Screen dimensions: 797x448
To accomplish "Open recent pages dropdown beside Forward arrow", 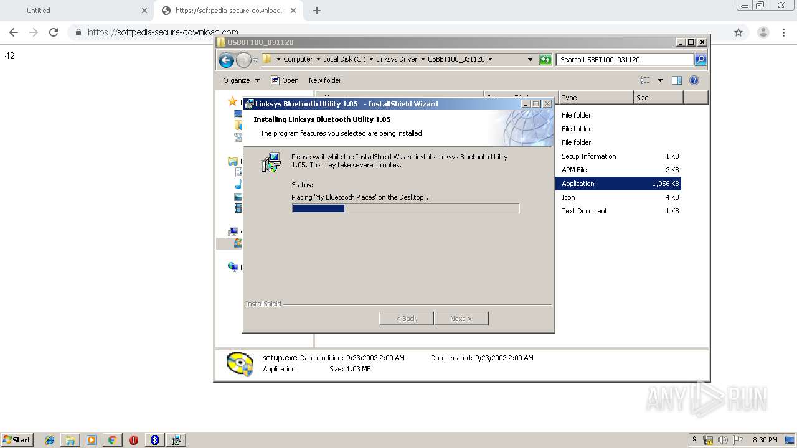I will (255, 60).
